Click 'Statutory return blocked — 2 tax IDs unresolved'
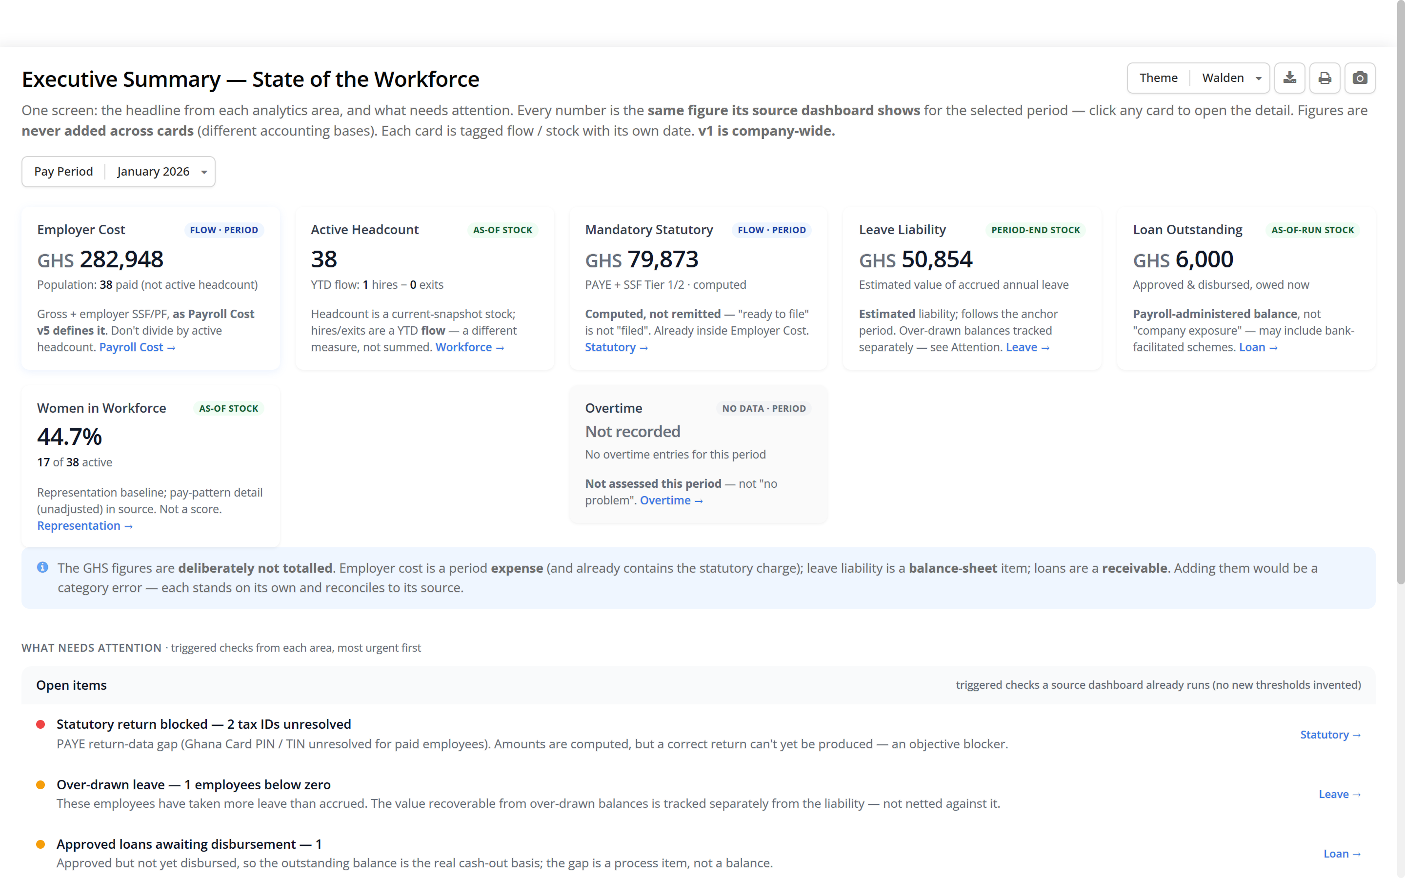Image resolution: width=1405 pixels, height=878 pixels. click(204, 724)
